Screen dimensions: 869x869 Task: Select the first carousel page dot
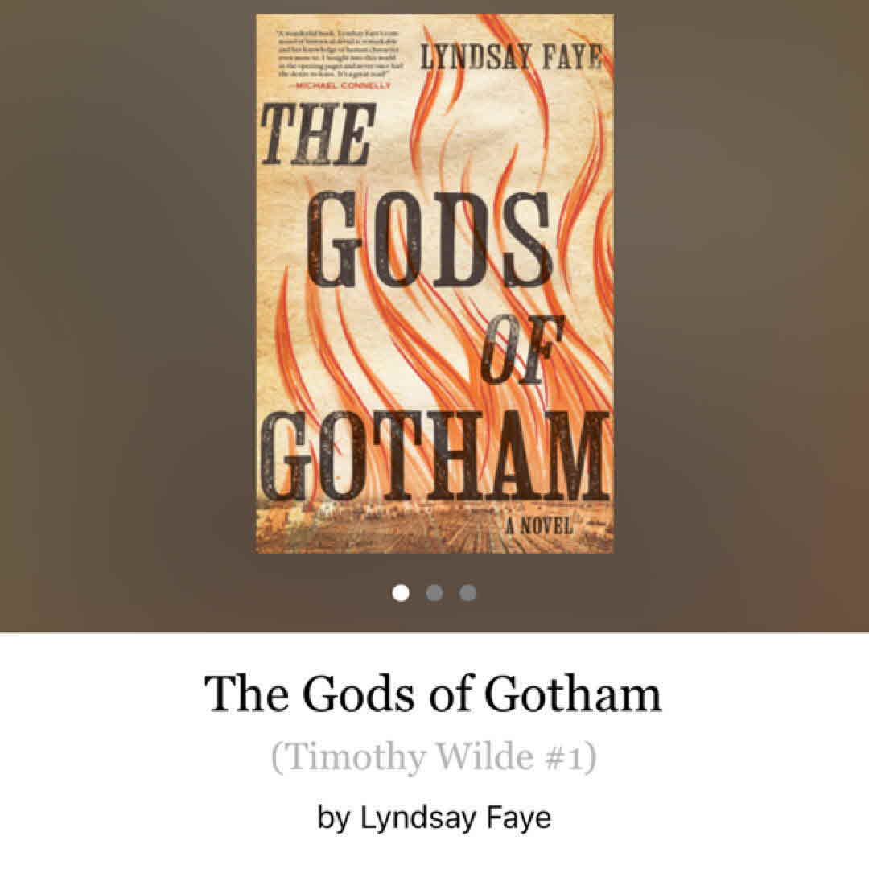(x=401, y=592)
